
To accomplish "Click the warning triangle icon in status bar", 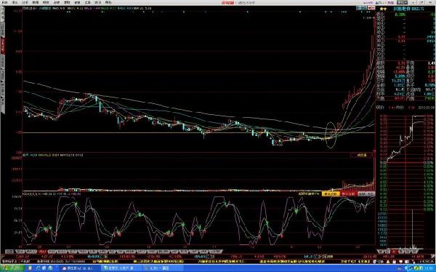I will pyautogui.click(x=388, y=262).
